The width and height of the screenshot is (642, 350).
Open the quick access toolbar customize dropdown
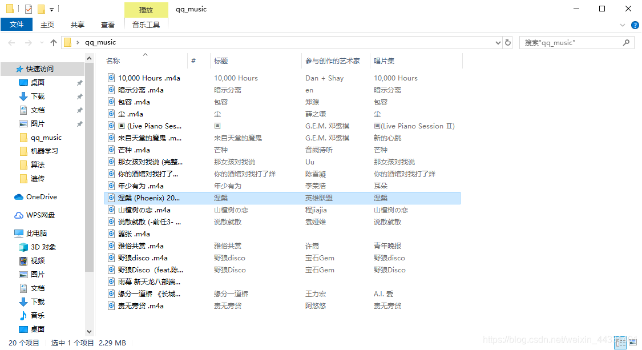pos(51,9)
